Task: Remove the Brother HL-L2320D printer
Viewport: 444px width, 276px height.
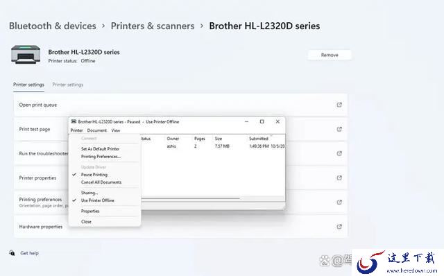Action: tap(330, 55)
